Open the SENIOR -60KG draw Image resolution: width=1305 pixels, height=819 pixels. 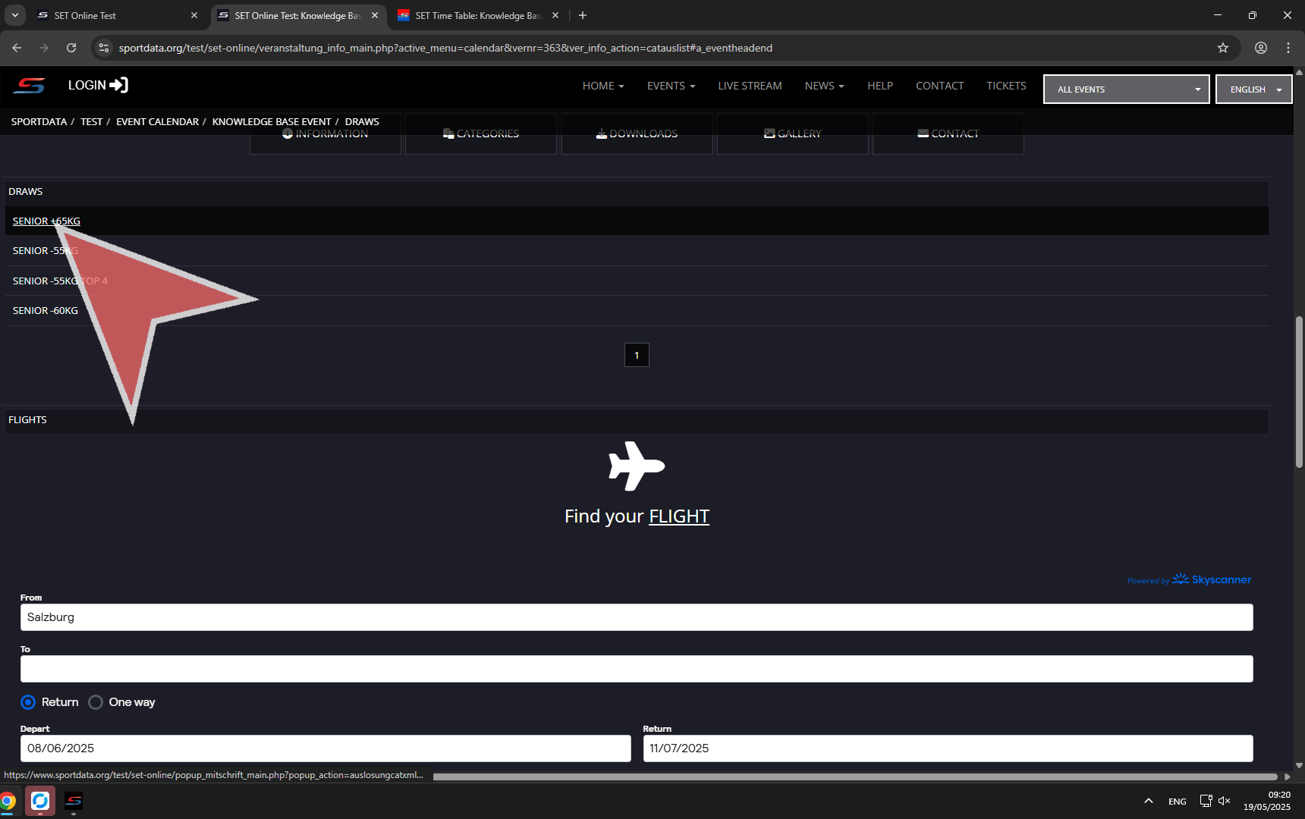[x=46, y=311]
